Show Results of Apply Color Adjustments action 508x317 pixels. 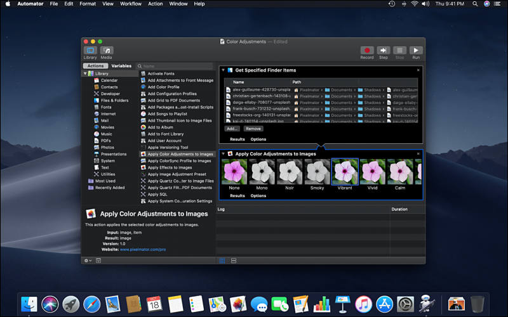(237, 196)
